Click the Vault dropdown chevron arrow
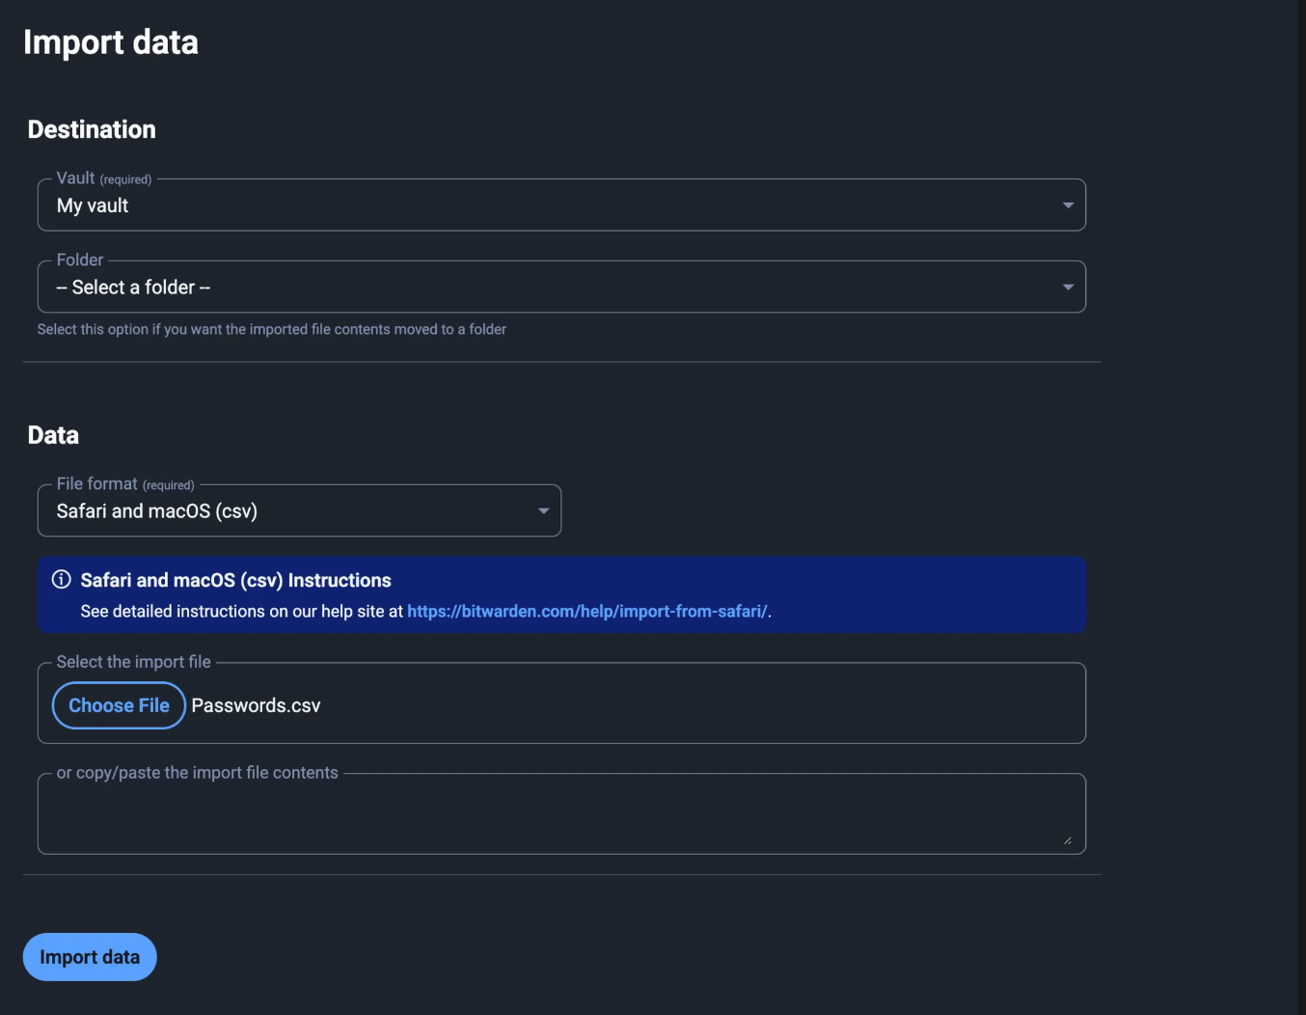Viewport: 1306px width, 1015px height. click(x=1068, y=205)
